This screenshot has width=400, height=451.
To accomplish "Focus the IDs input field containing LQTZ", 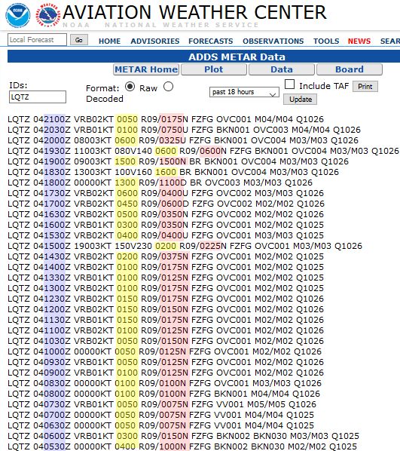I will coord(38,97).
